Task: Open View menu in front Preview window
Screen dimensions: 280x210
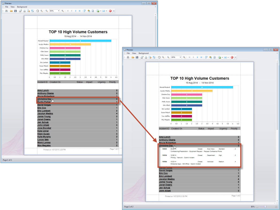Action: [134, 53]
